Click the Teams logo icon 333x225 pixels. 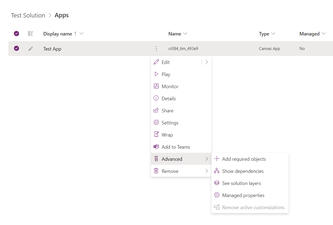coord(156,147)
